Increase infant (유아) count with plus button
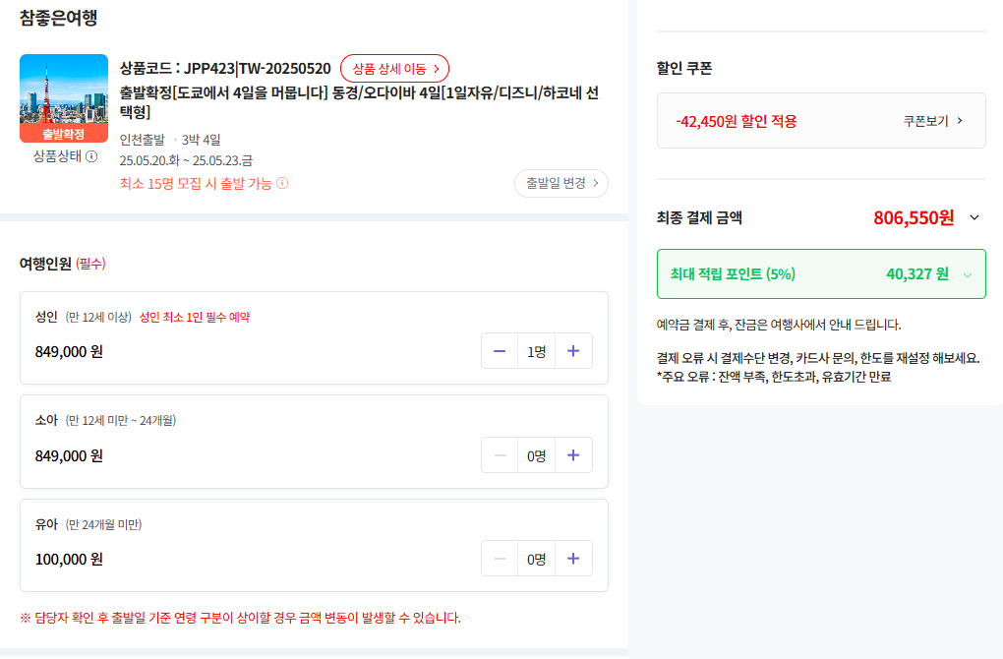This screenshot has width=1003, height=659. [573, 559]
